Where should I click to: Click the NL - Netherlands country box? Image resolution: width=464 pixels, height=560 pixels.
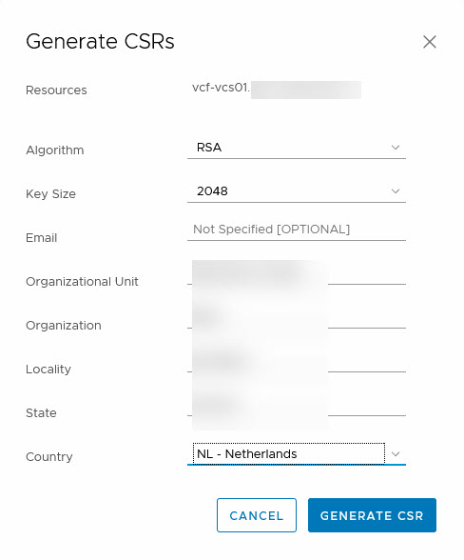coord(288,453)
